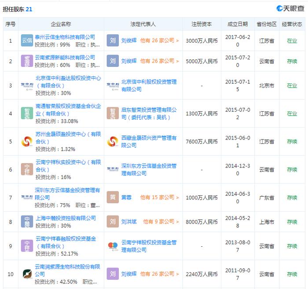This screenshot has width=308, height=289.
Task: Click 刘俊辉 name in row 1
Action: point(129,40)
